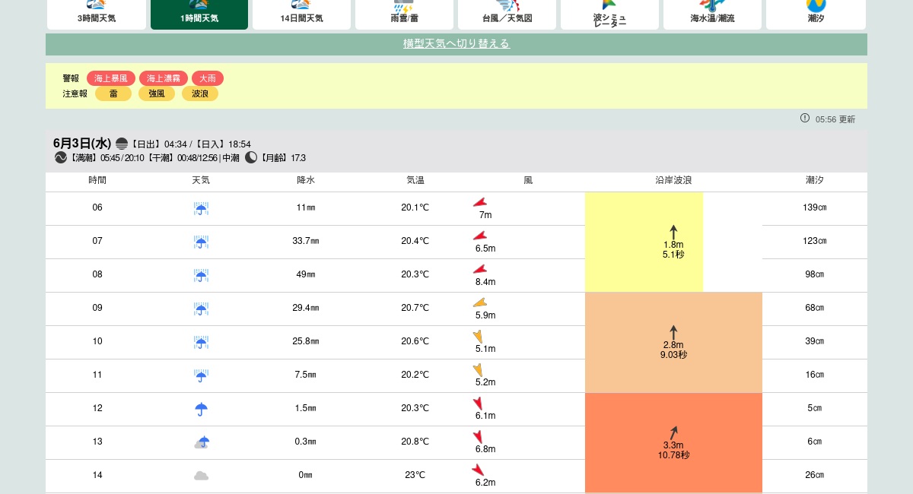Image resolution: width=913 pixels, height=494 pixels.
Task: Click the 6月3日(水) date heading
Action: (82, 144)
